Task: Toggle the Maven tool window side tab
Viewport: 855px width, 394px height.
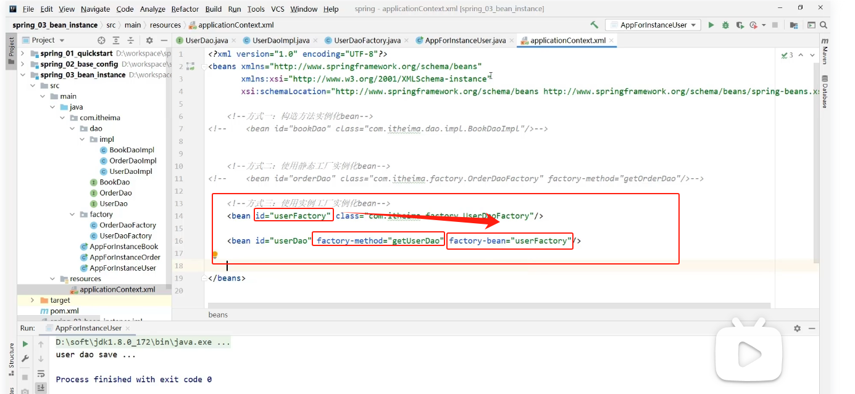Action: (x=824, y=51)
